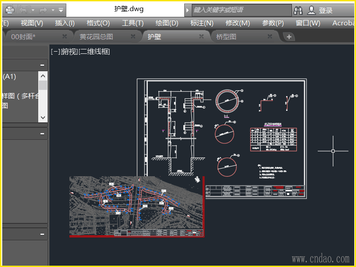The image size is (356, 267).
Task: Collapse the top sheet list panel section
Action: point(42,65)
